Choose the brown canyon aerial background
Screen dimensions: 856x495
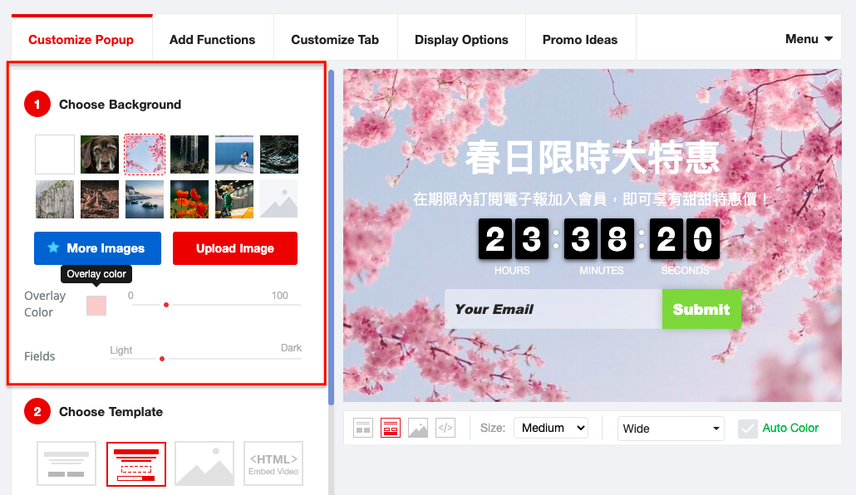[100, 199]
